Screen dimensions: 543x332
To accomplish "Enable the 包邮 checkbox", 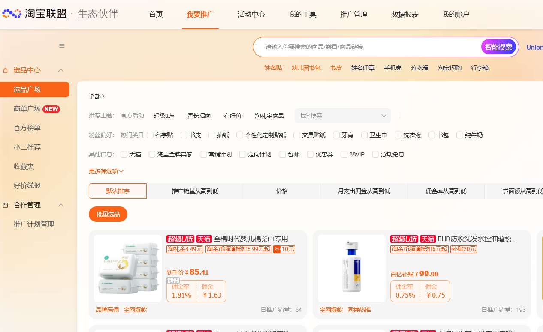I will 282,154.
